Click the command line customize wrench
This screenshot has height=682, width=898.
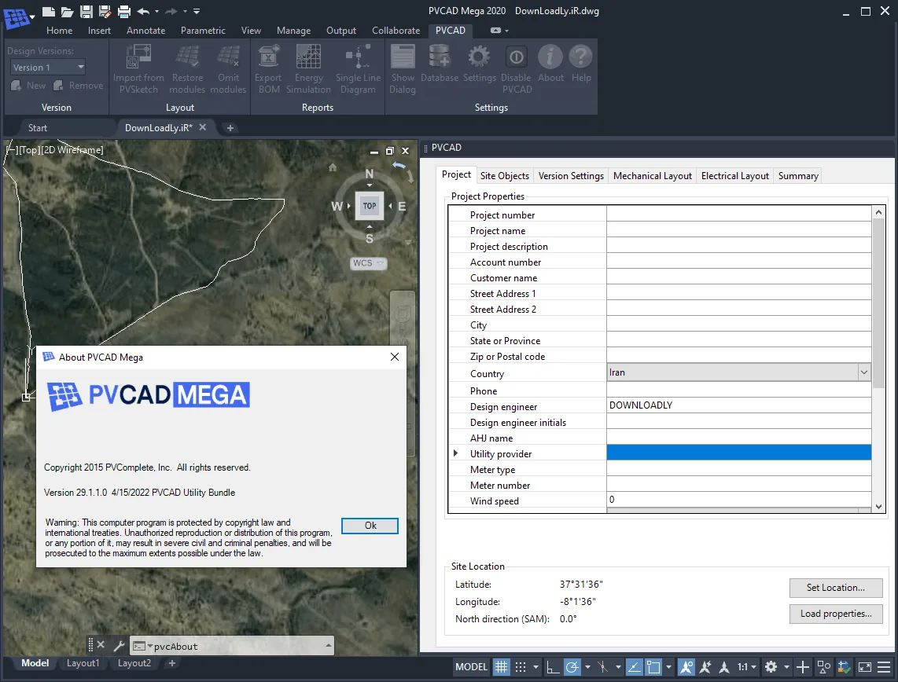coord(119,646)
